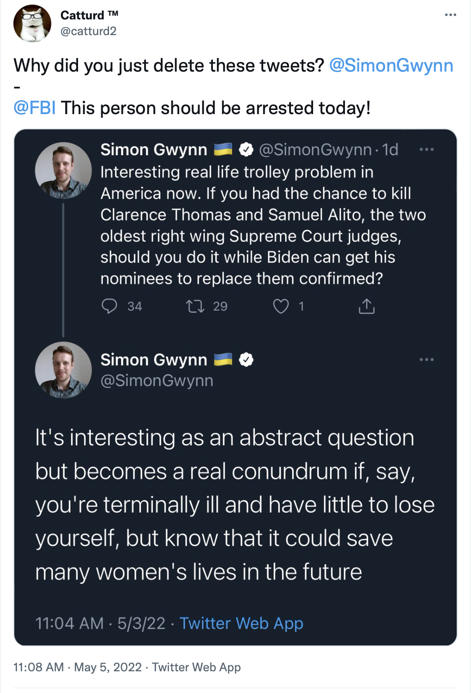Open Catturd tweet's three-dot more menu
471x693 pixels.
(450, 15)
